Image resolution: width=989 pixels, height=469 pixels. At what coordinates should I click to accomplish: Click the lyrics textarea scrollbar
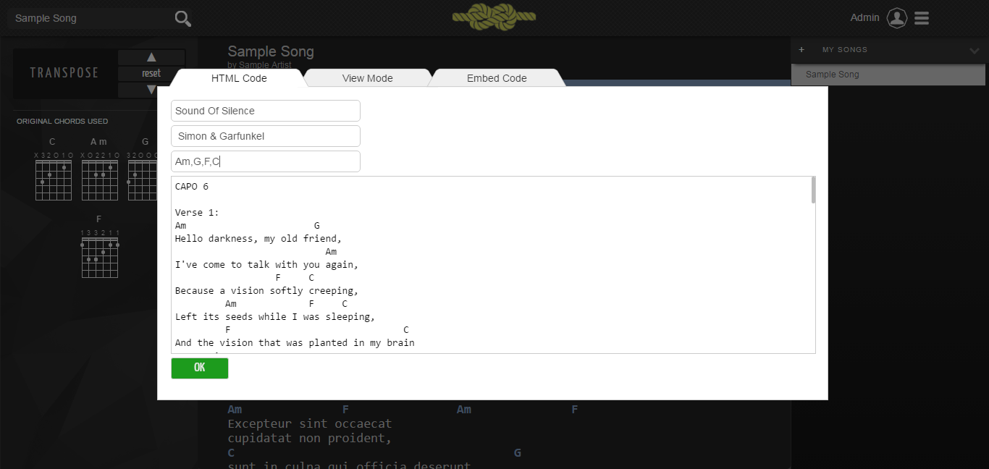(813, 190)
